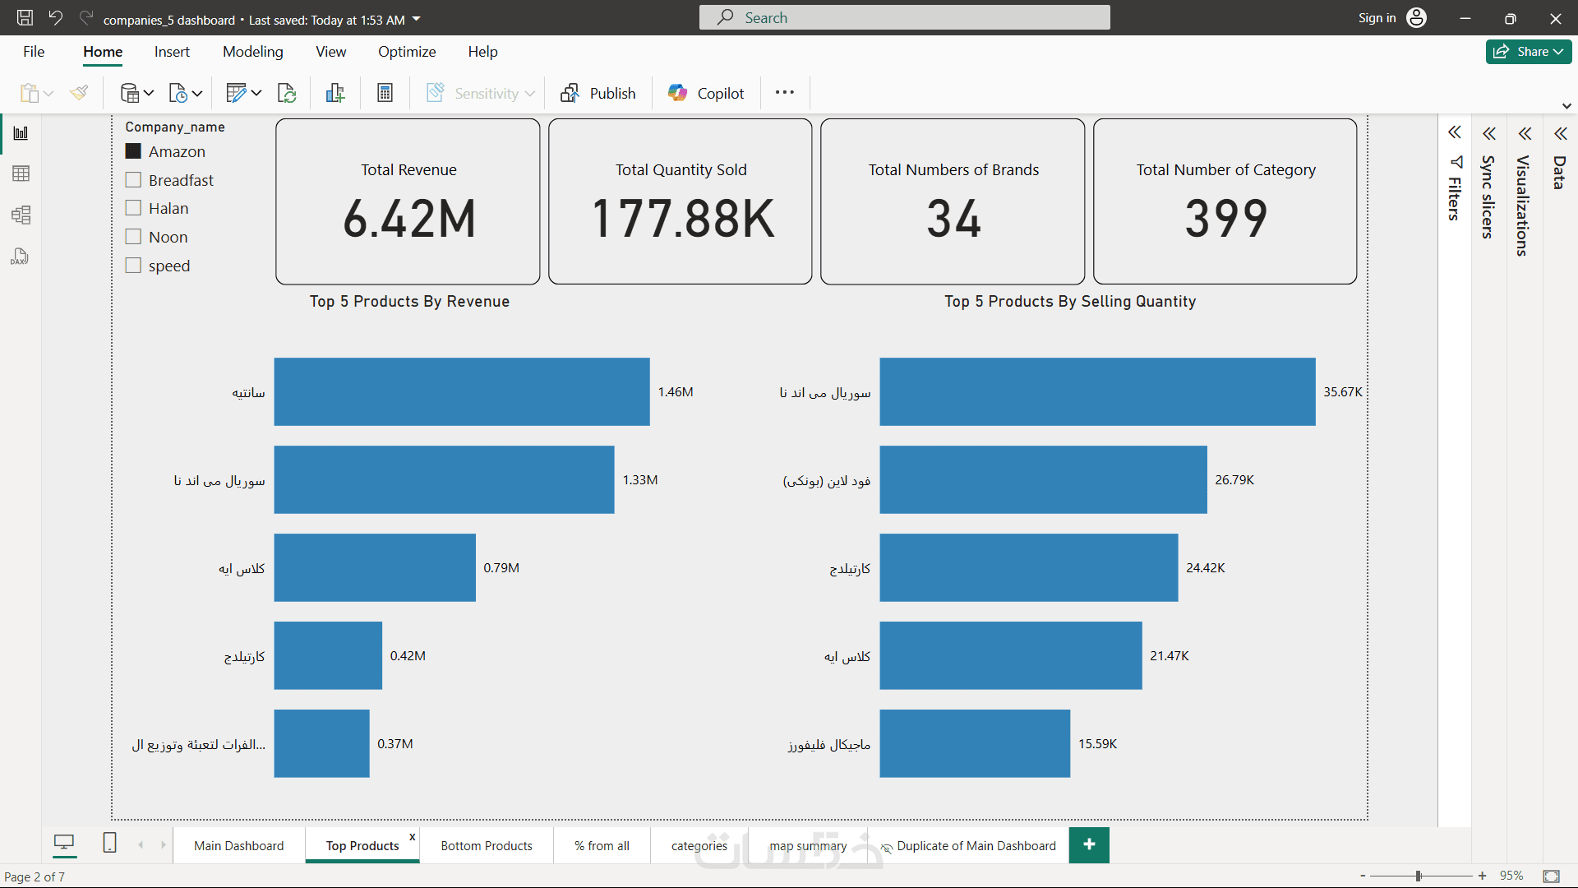Switch to Table view in left sidebar
This screenshot has height=888, width=1578.
coord(21,173)
